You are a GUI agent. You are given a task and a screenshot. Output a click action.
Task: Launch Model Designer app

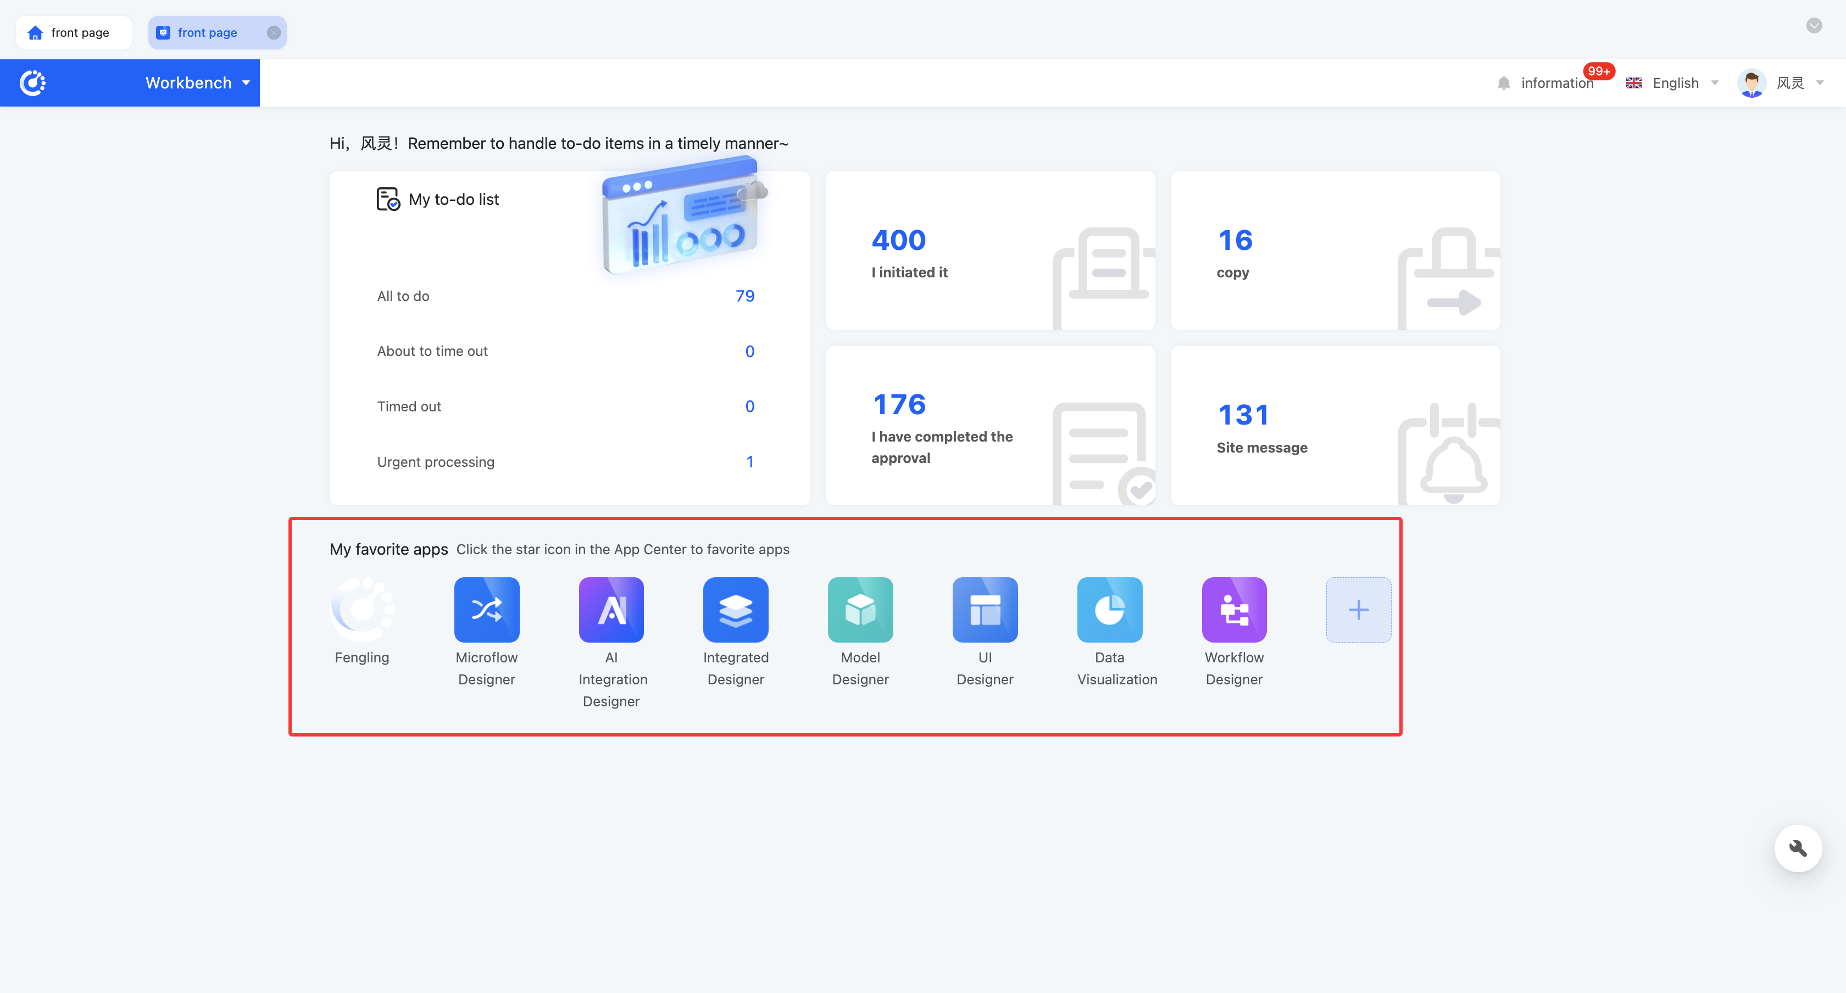(860, 609)
